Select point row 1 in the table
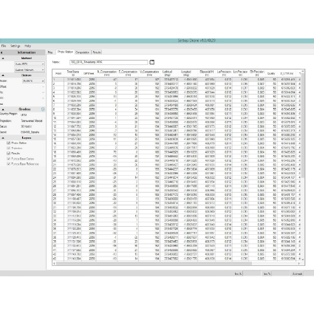Viewport: 314px width, 314px height. [x=177, y=80]
